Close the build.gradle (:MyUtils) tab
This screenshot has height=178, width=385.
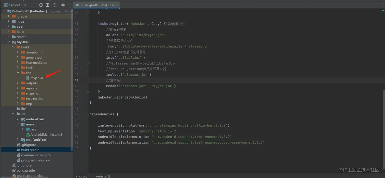click(116, 5)
